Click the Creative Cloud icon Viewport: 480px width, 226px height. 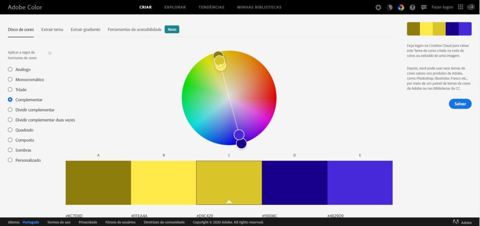pyautogui.click(x=471, y=7)
